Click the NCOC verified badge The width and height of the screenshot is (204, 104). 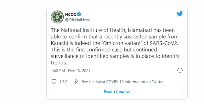click(79, 14)
